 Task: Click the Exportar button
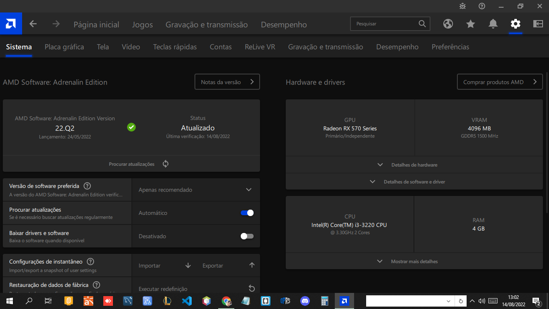click(x=229, y=265)
